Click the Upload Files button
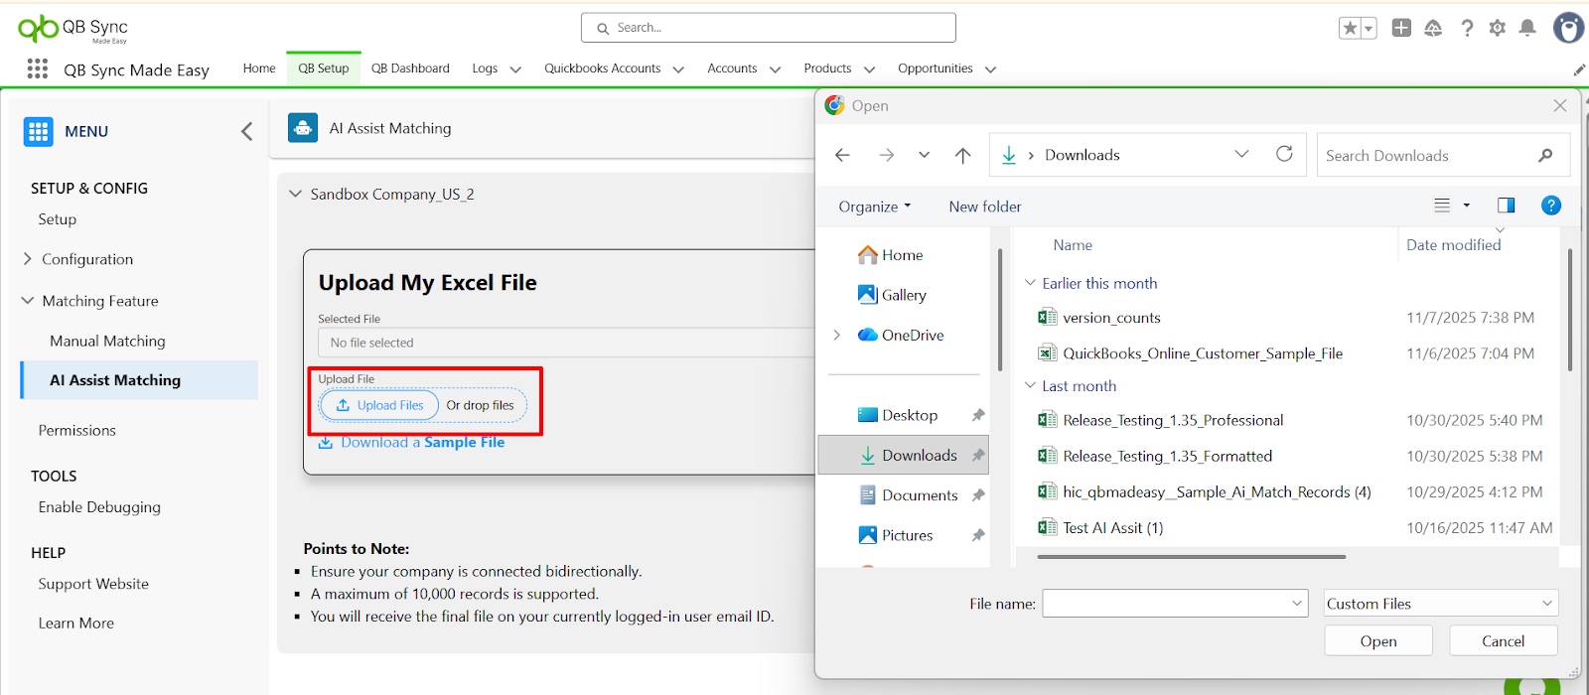 pos(379,405)
